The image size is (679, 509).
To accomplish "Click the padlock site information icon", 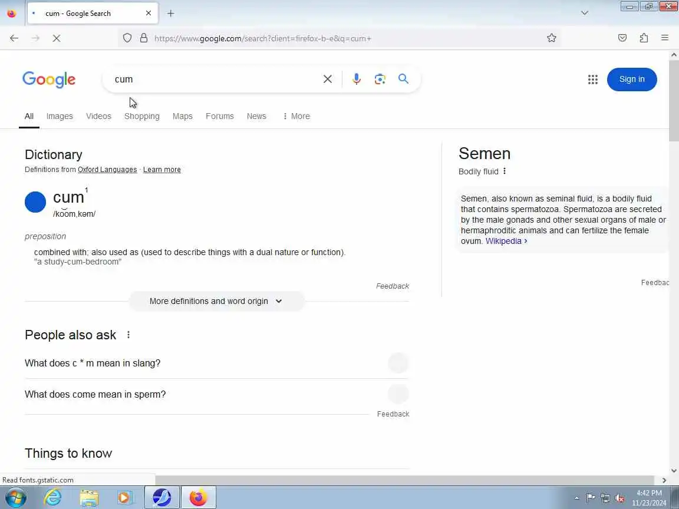I will tap(144, 38).
